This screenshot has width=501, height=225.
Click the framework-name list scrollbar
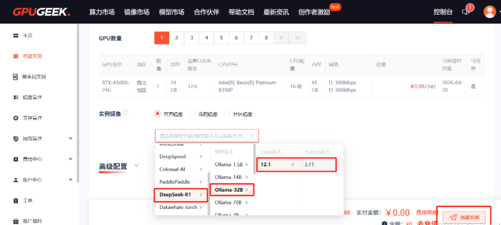click(209, 193)
